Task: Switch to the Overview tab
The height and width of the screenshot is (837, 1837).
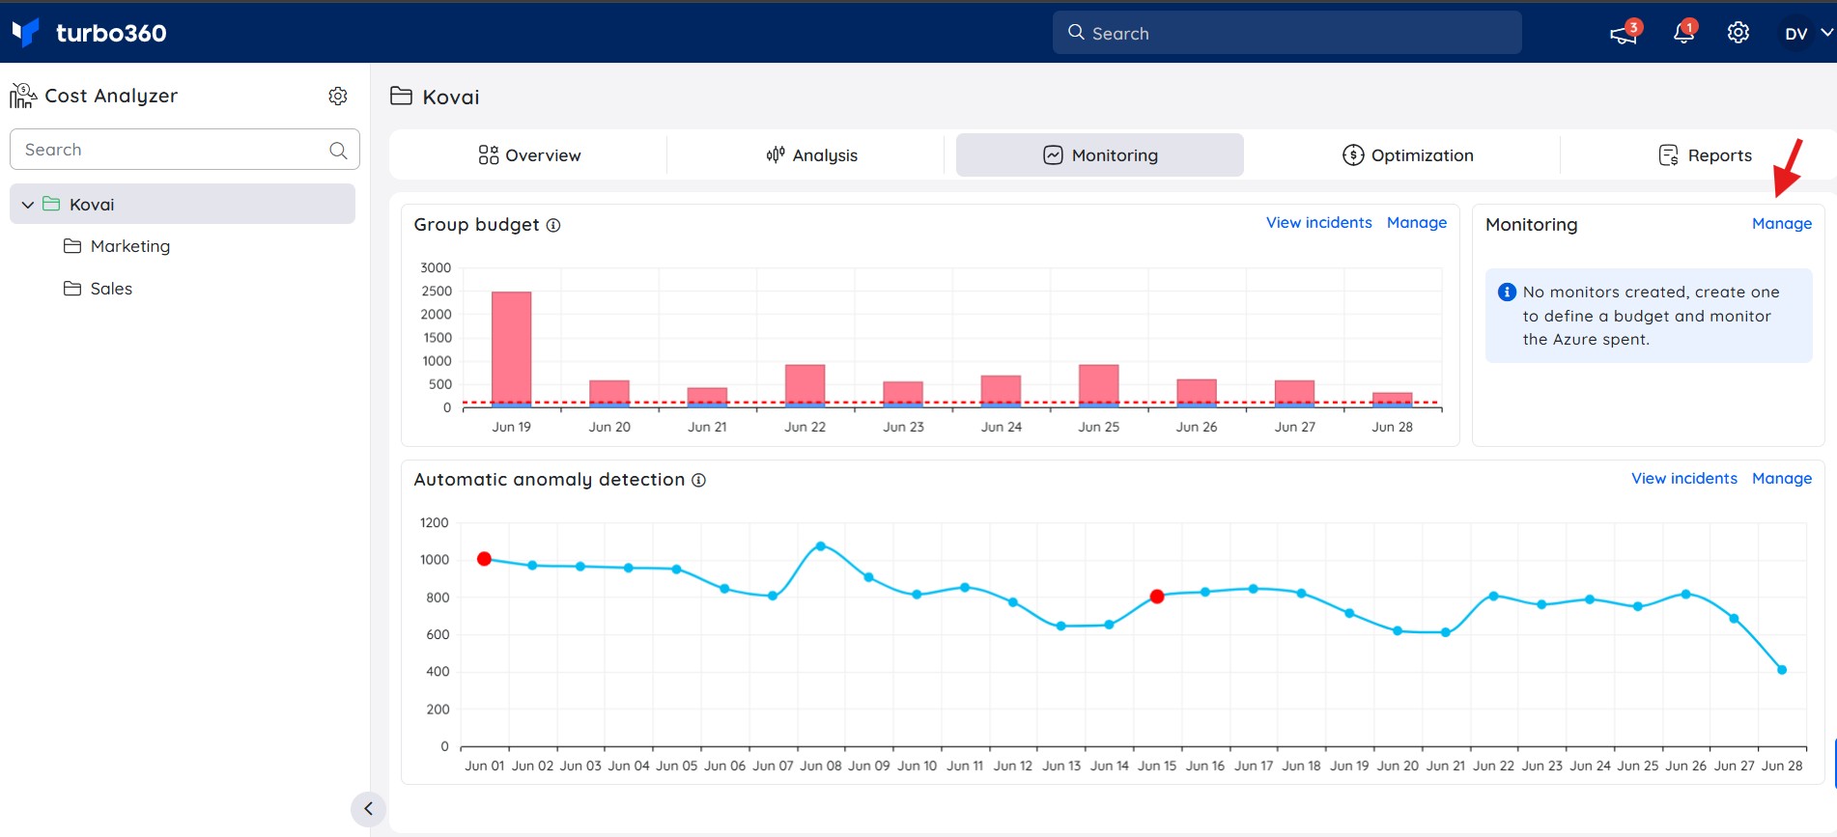Action: tap(529, 155)
